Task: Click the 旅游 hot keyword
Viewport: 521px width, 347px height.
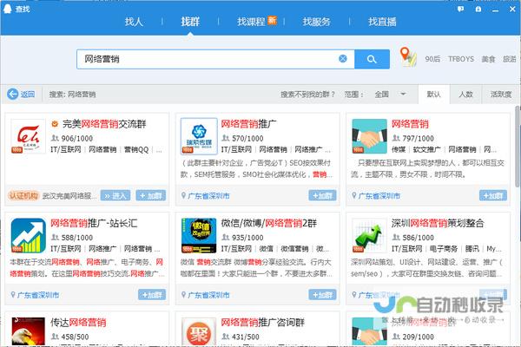Action: click(x=510, y=59)
